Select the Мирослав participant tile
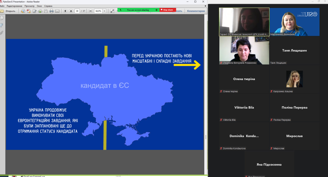This screenshot has width=328, height=177. click(295, 136)
